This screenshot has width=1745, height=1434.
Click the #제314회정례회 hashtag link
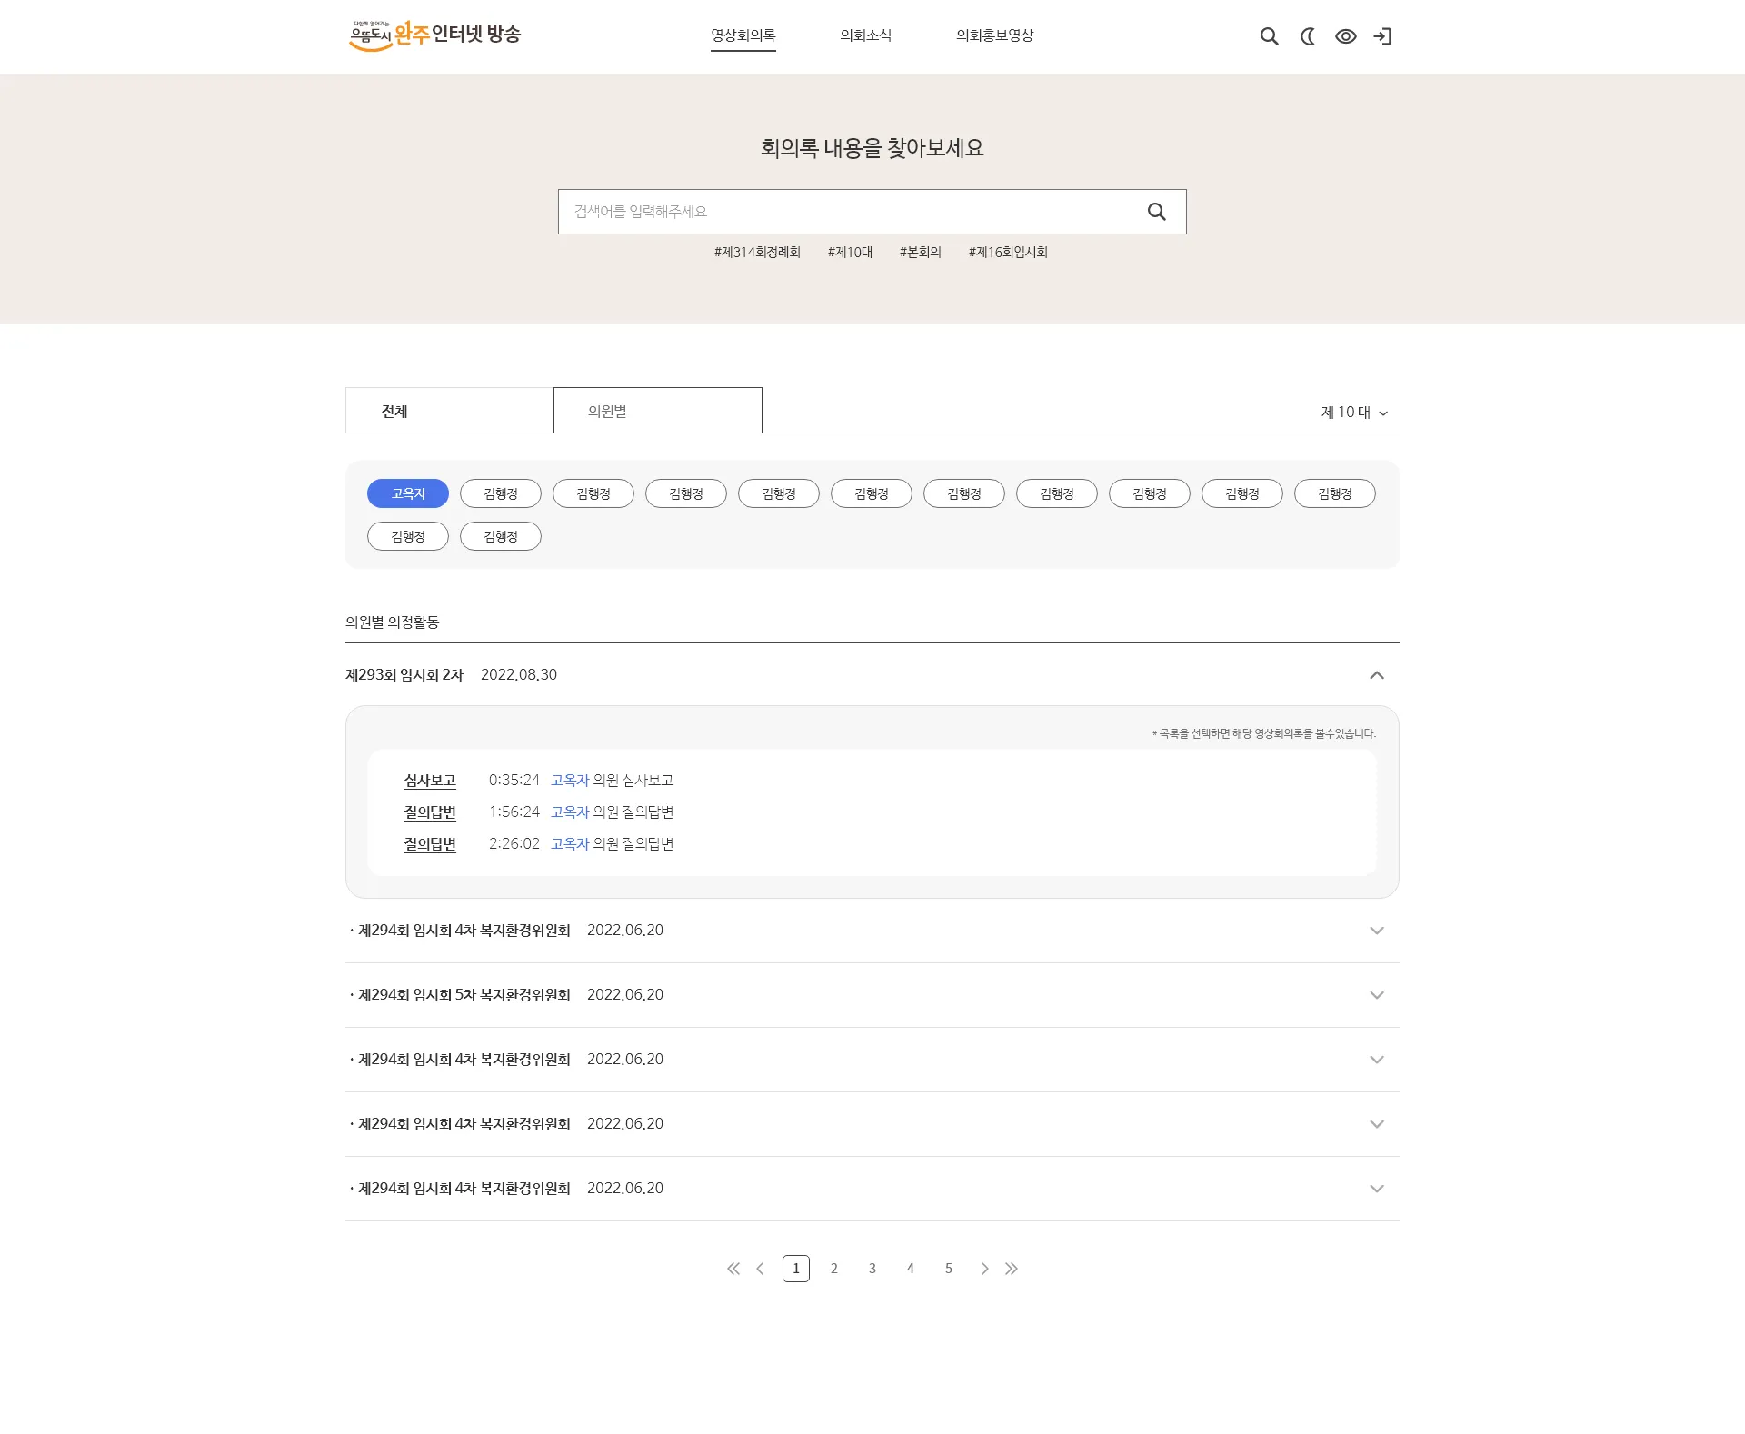click(757, 253)
